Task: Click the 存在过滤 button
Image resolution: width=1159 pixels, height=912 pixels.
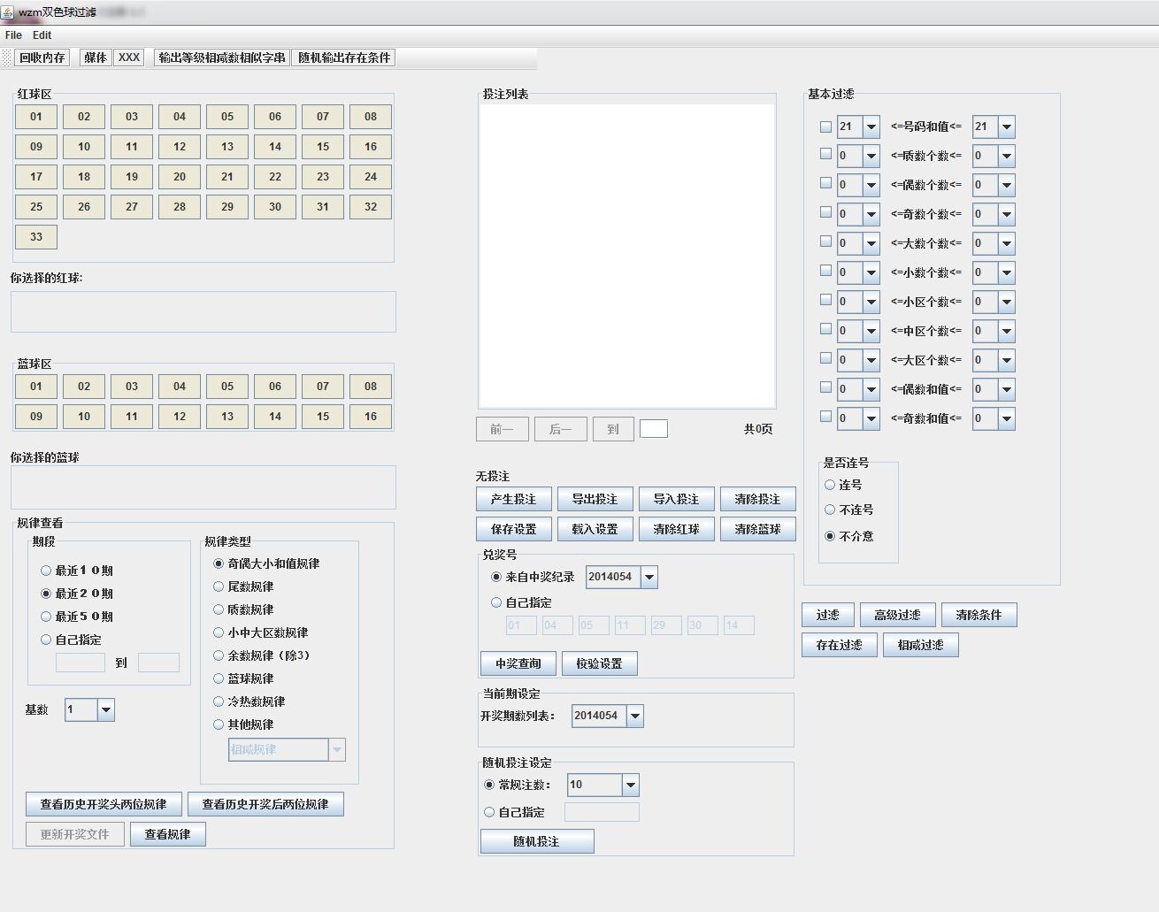Action: (839, 645)
